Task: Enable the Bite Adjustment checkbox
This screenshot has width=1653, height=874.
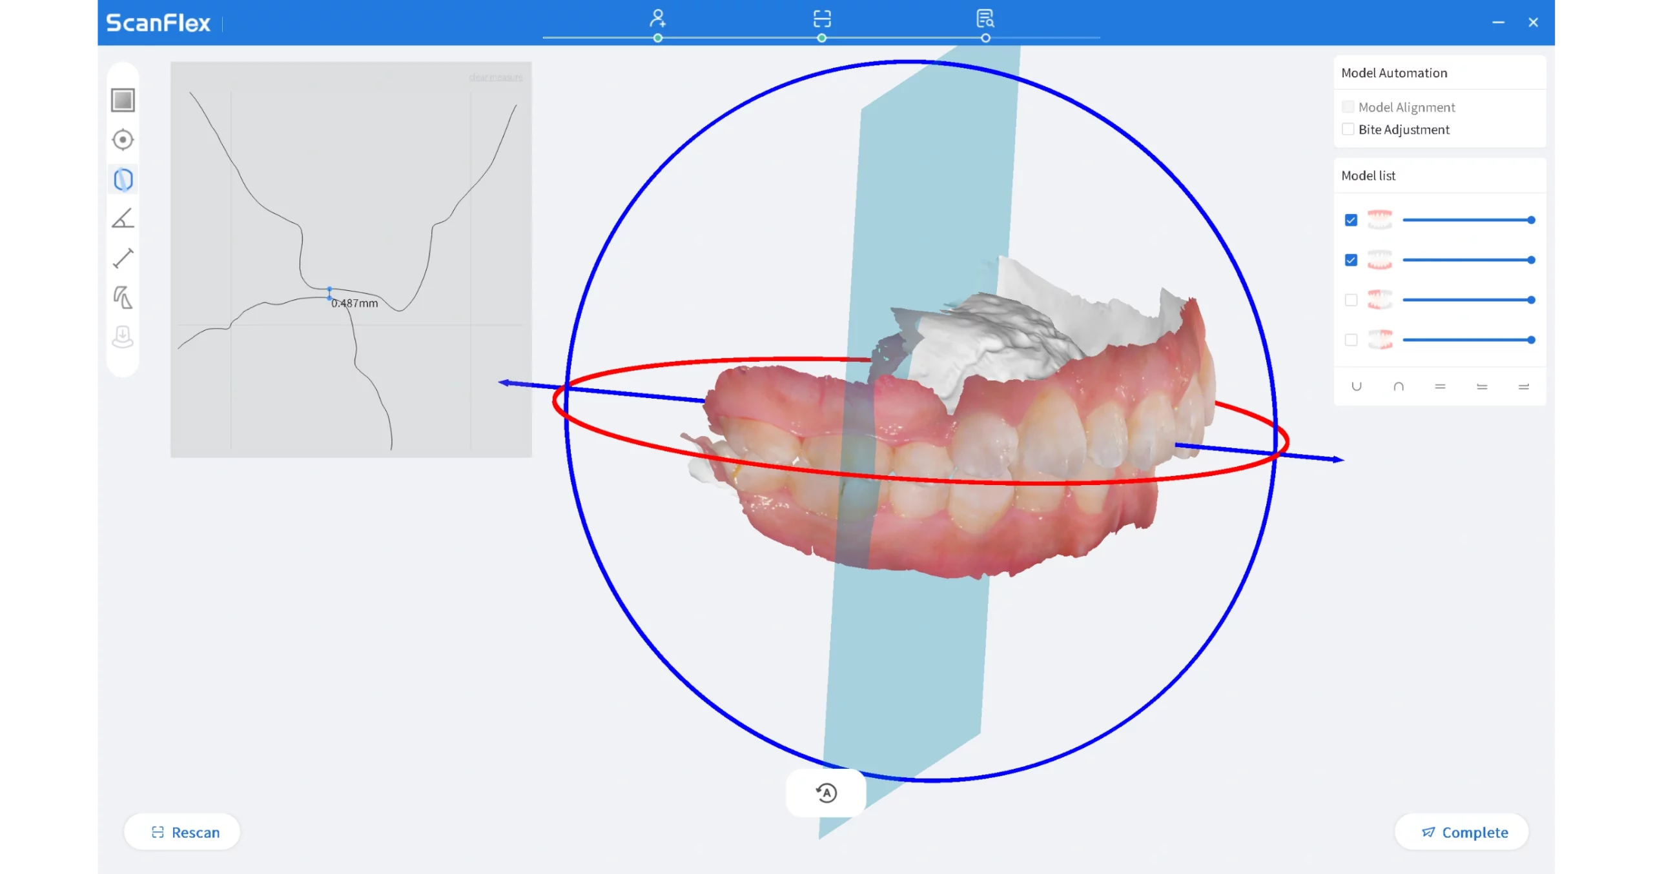Action: pyautogui.click(x=1348, y=129)
